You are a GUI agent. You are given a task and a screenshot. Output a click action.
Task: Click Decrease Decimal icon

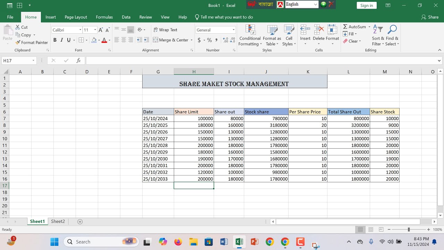(x=232, y=40)
